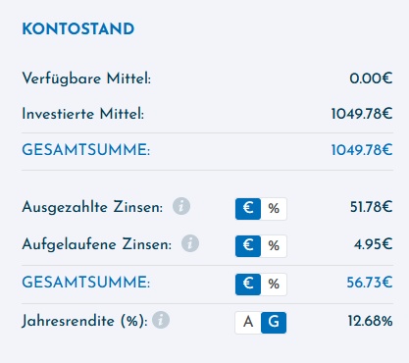409x363 pixels.
Task: Select the G option for Jahresrendite
Action: 274,322
